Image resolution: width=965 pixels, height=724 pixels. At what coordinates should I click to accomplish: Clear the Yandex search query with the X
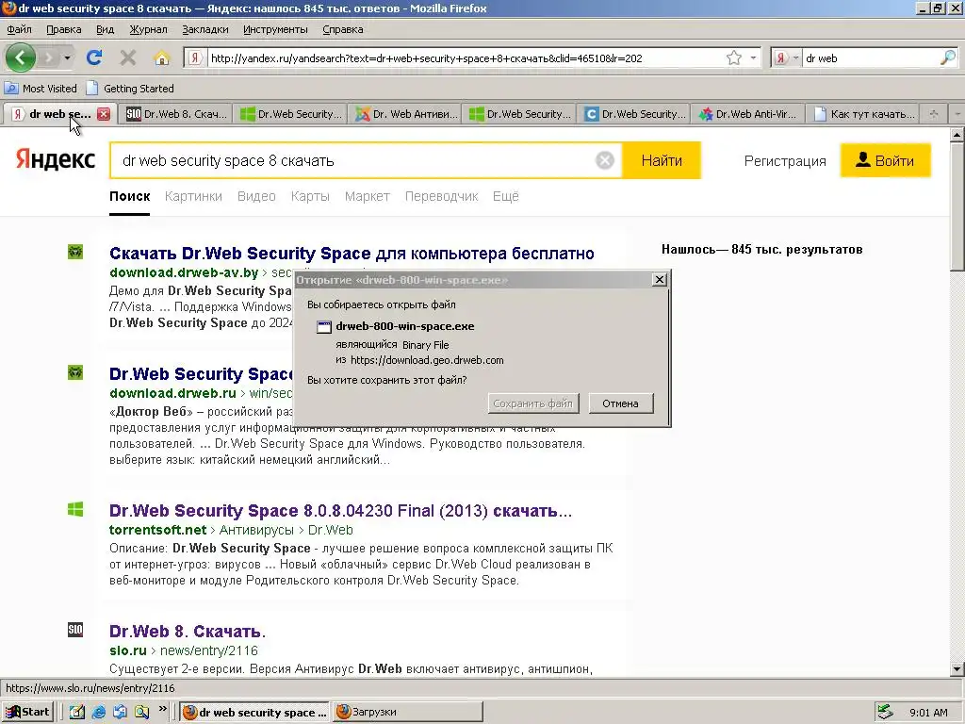pyautogui.click(x=605, y=160)
